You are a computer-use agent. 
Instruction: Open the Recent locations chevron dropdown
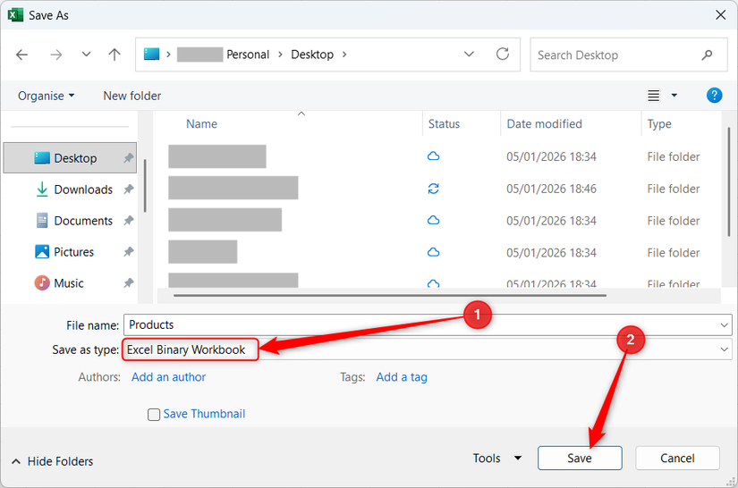[86, 55]
